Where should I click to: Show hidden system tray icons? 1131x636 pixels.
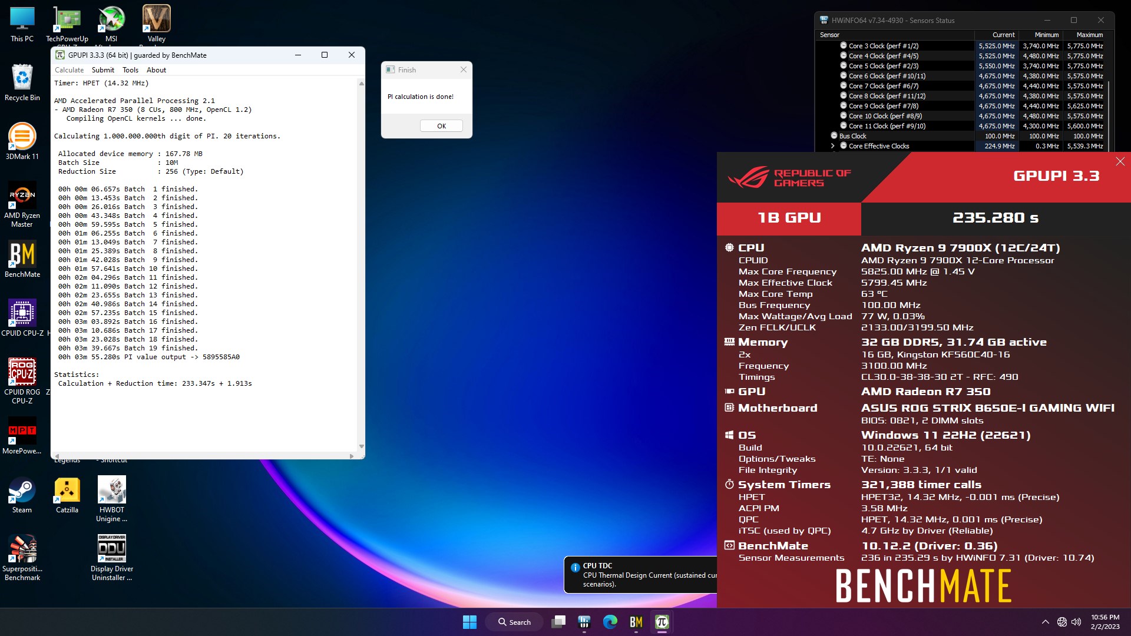(1045, 622)
